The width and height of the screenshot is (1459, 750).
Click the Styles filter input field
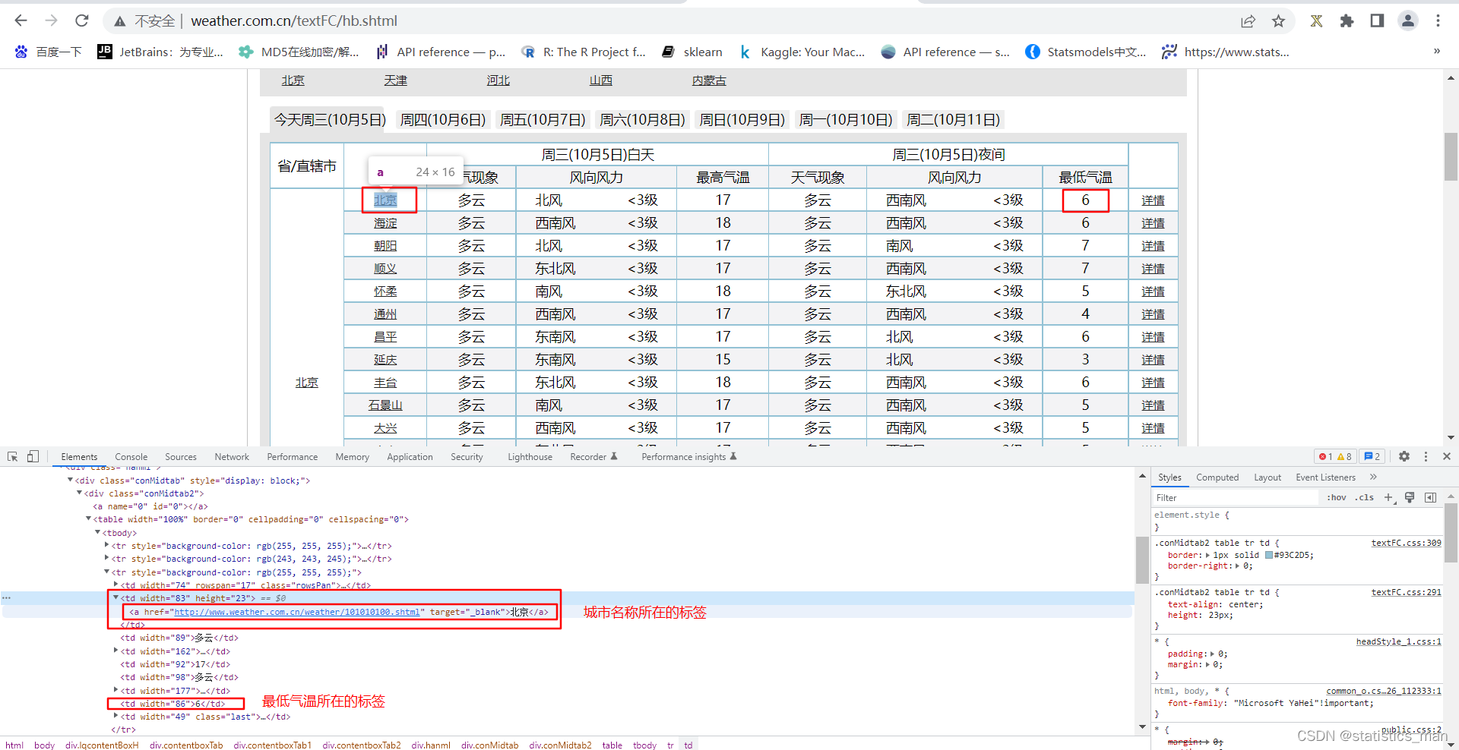point(1231,497)
